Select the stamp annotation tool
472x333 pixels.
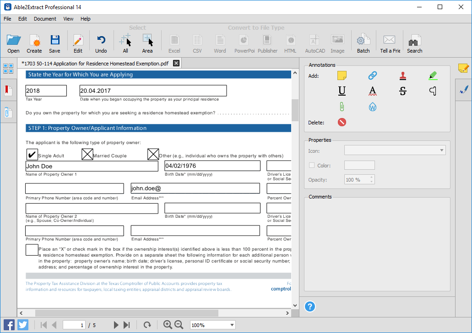coord(402,75)
